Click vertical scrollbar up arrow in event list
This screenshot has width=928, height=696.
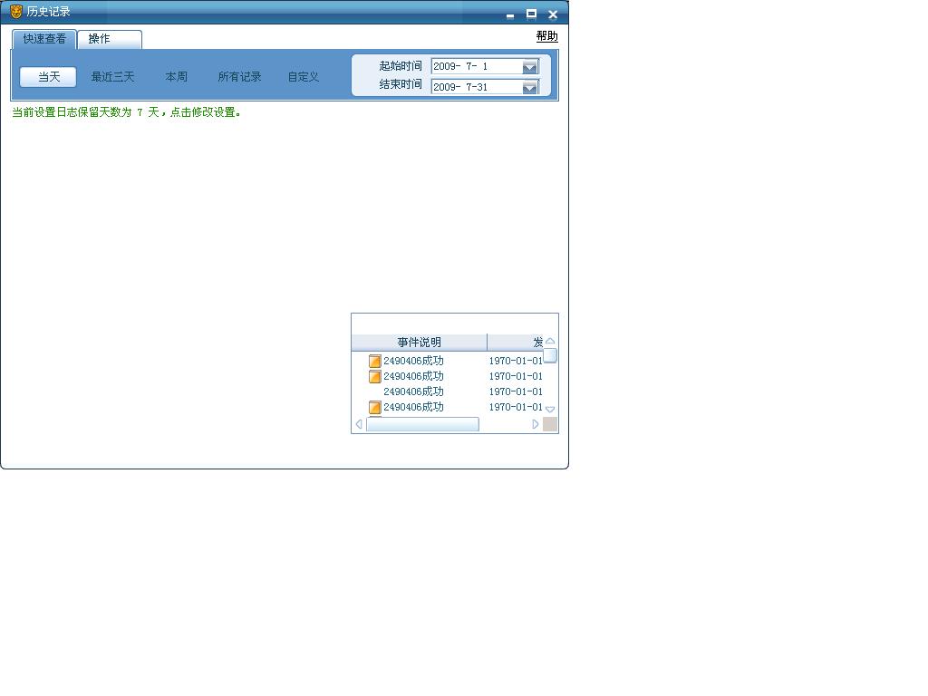[x=550, y=342]
